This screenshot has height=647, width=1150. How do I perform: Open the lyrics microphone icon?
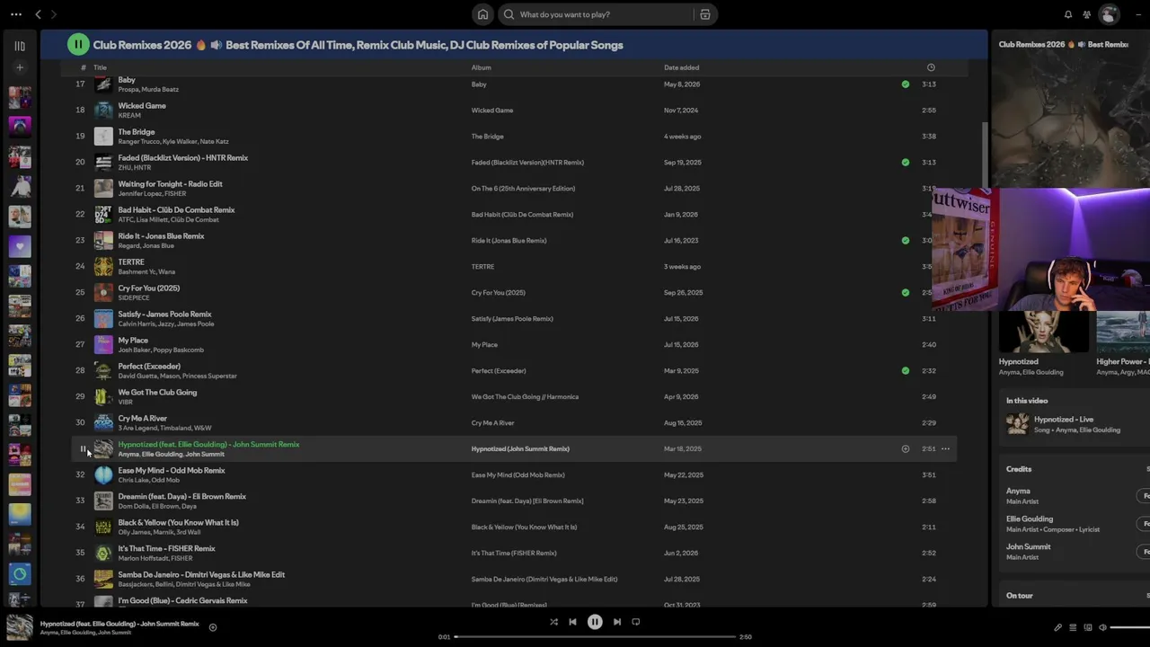pos(1057,627)
